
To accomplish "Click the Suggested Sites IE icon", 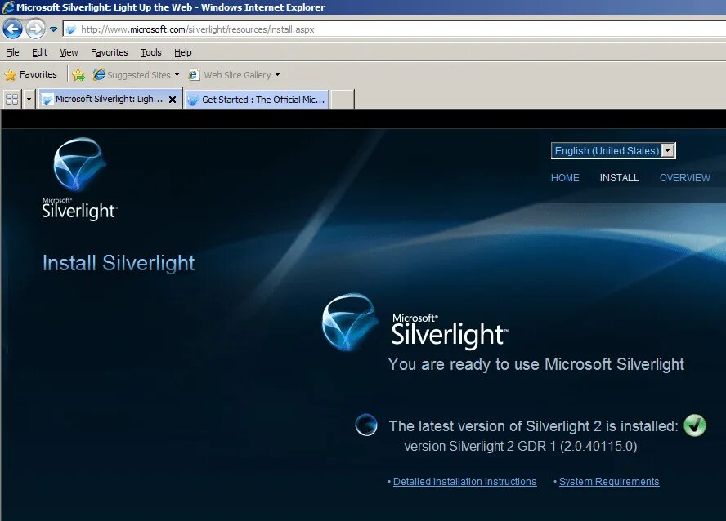I will point(99,74).
